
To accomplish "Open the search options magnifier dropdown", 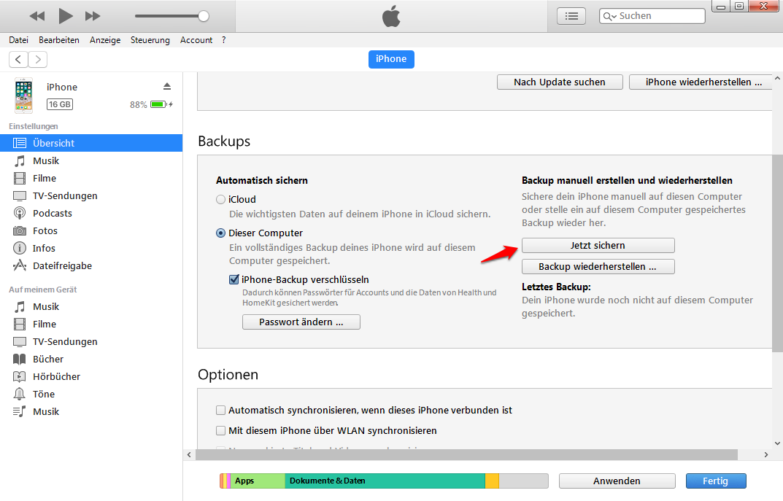I will click(610, 17).
